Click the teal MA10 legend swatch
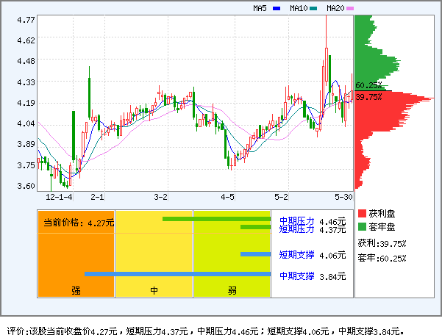The width and height of the screenshot is (442, 335). pos(313,9)
